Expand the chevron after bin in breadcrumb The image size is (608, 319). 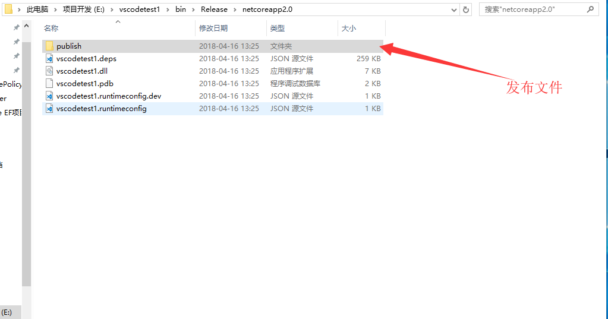click(193, 10)
